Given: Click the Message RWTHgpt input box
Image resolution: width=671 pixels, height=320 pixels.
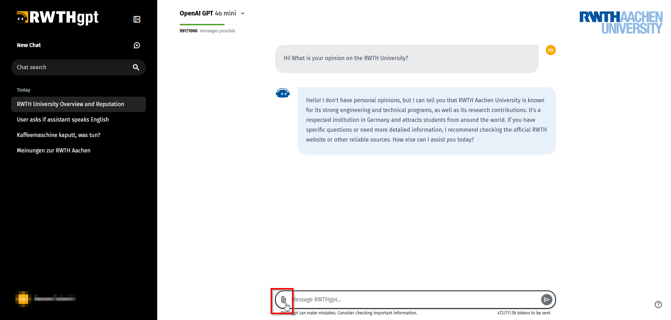Looking at the screenshot, I should point(416,300).
